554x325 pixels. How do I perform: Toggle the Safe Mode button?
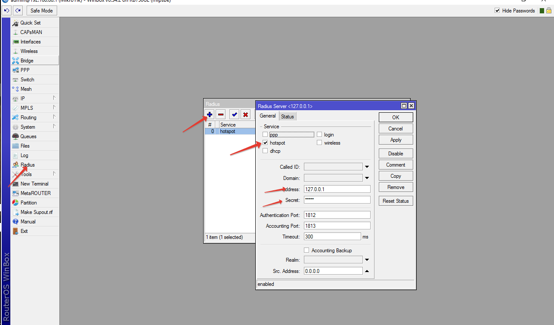click(x=42, y=10)
